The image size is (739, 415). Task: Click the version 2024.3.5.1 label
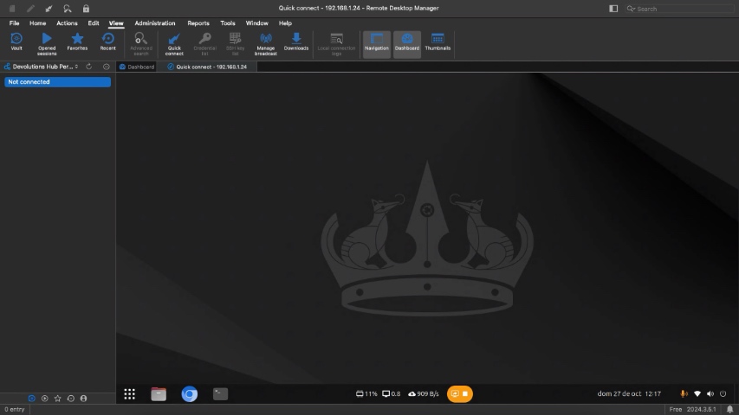[x=701, y=409]
